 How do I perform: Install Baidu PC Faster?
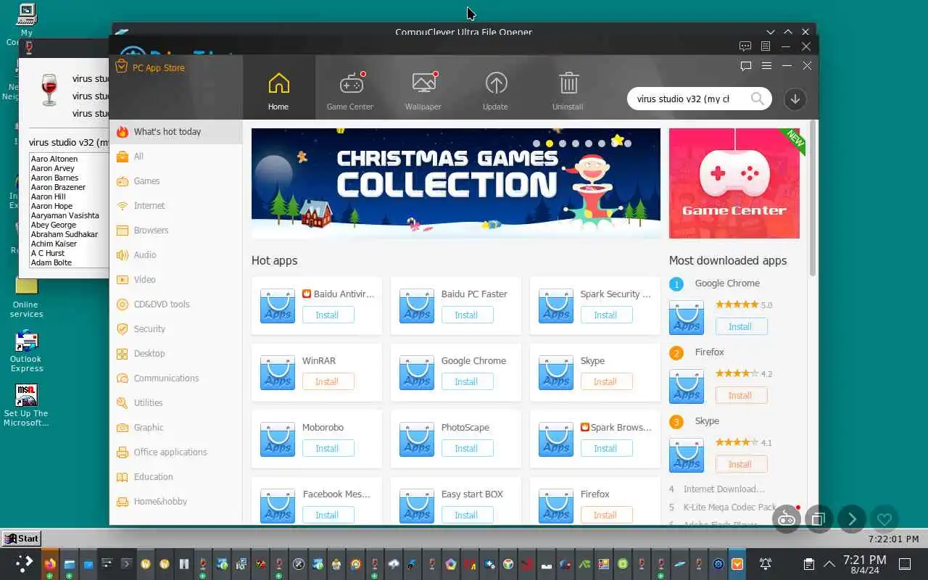[x=467, y=315]
